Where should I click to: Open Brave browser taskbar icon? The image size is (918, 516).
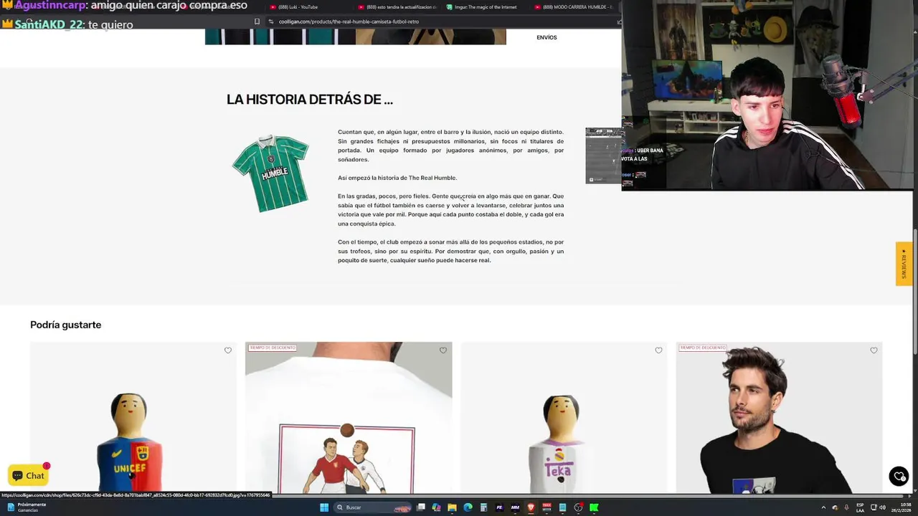[x=531, y=507]
